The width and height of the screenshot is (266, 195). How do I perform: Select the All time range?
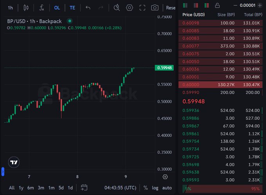[12, 188]
